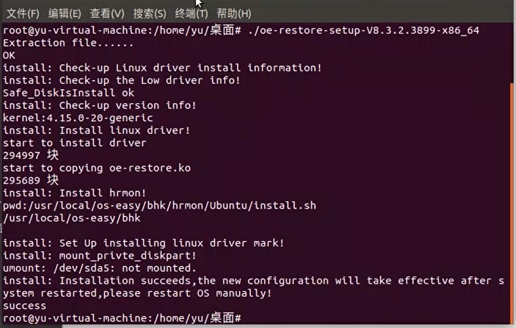The height and width of the screenshot is (328, 516).
Task: Open the 帮助(H) menu
Action: [234, 13]
